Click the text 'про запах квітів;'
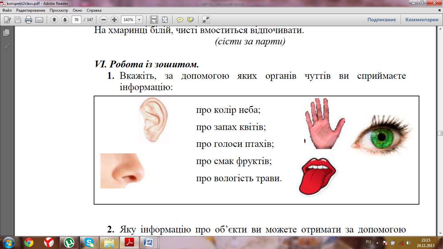This screenshot has height=249, width=443. pos(231,127)
